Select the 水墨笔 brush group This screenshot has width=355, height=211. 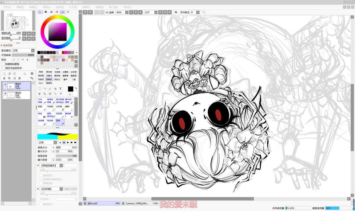(x=65, y=72)
